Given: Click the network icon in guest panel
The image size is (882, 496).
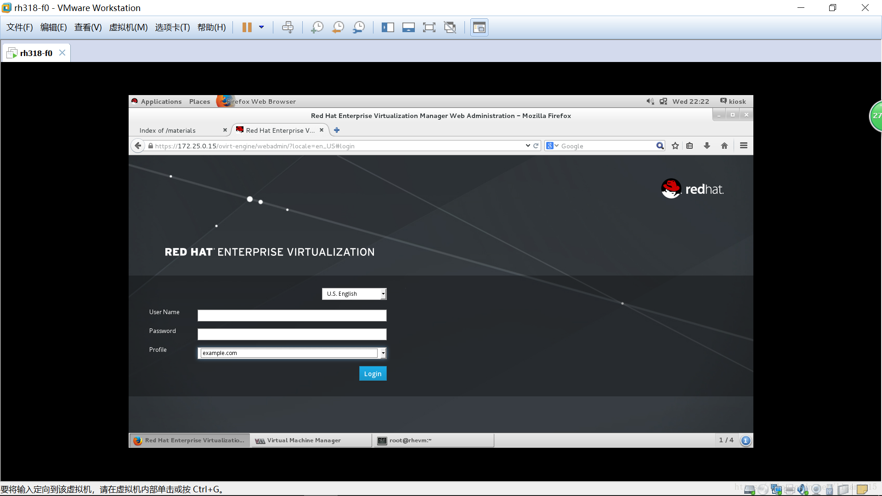Looking at the screenshot, I should (x=663, y=101).
